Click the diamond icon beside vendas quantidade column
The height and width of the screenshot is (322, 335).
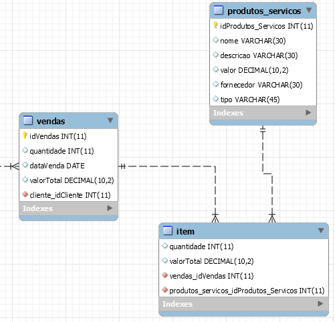[25, 150]
